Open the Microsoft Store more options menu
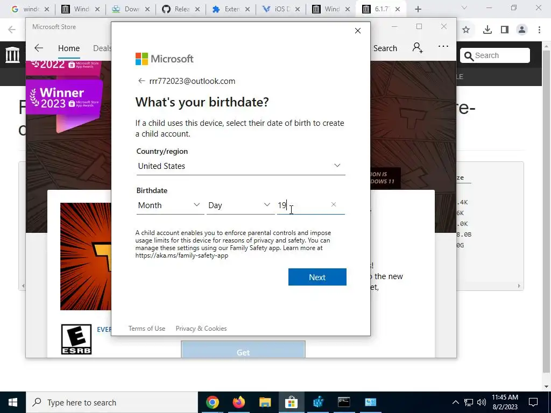 click(443, 46)
